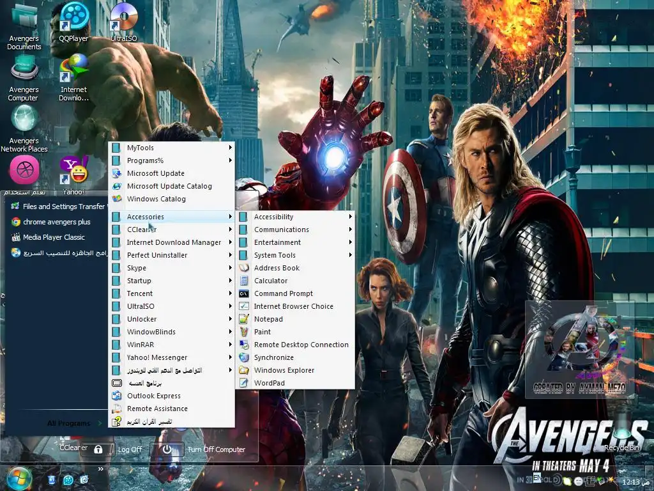Click the Windows Explorer folder icon

point(244,370)
